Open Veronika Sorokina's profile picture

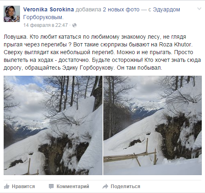pyautogui.click(x=12, y=14)
